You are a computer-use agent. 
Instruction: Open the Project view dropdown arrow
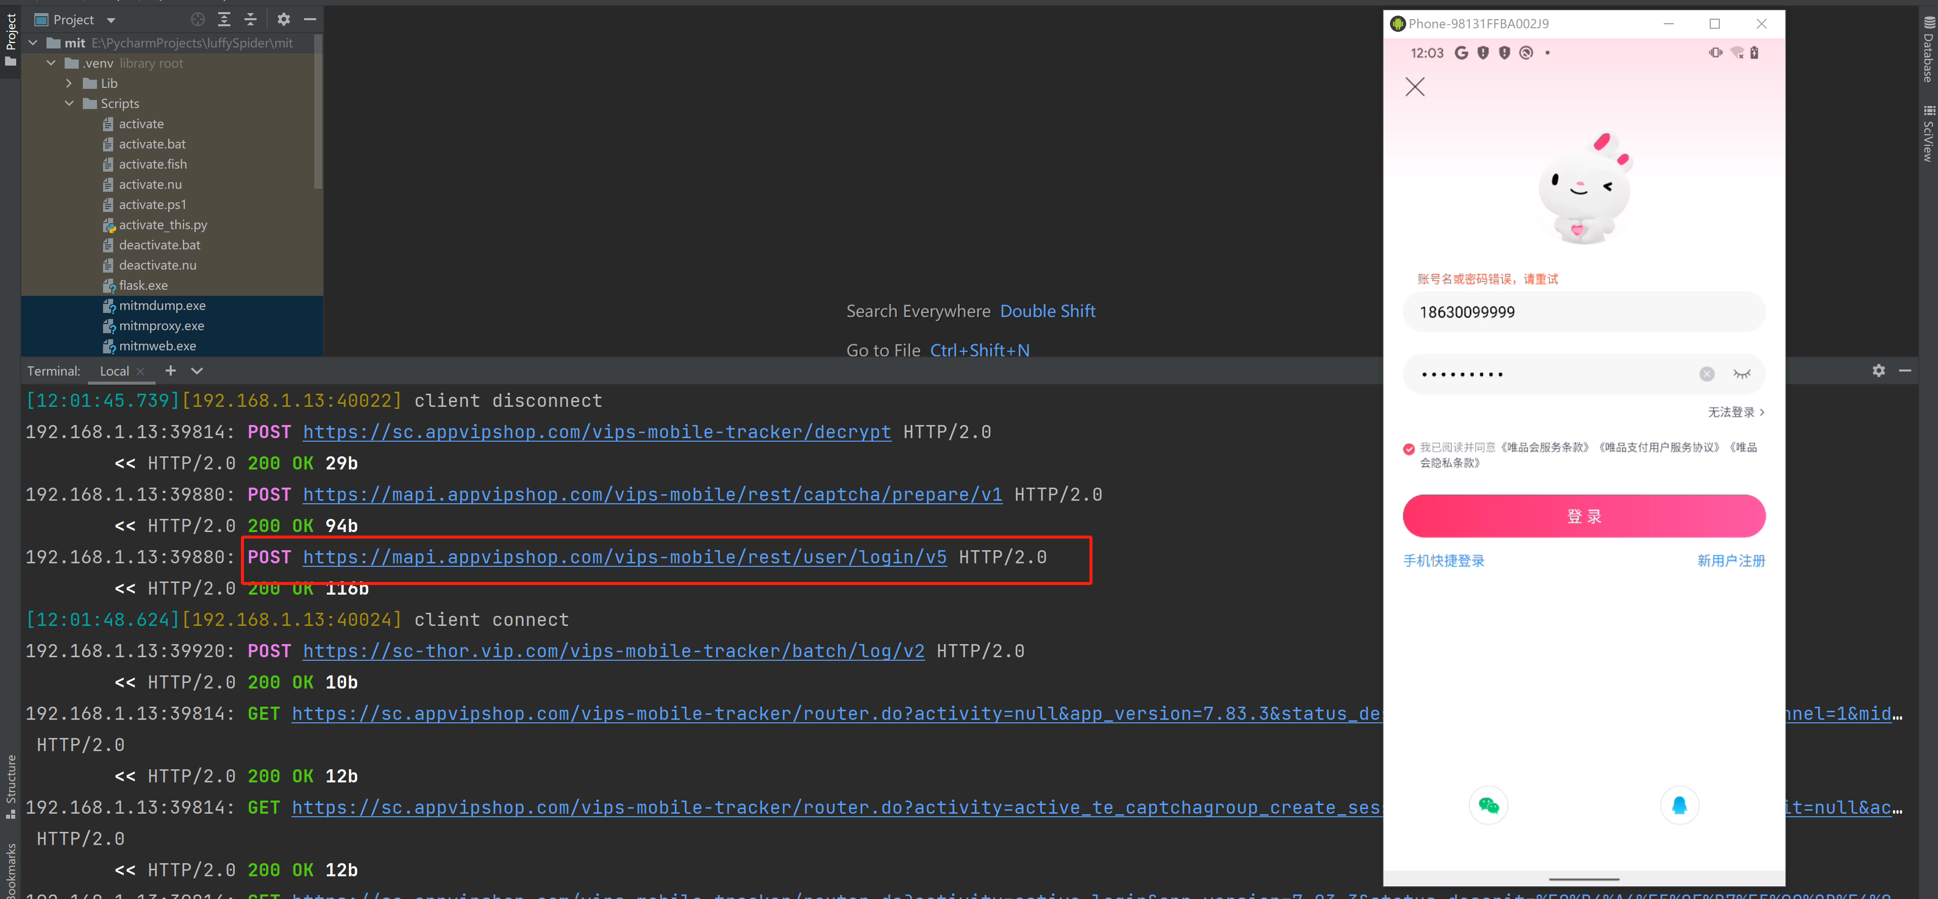[x=111, y=20]
